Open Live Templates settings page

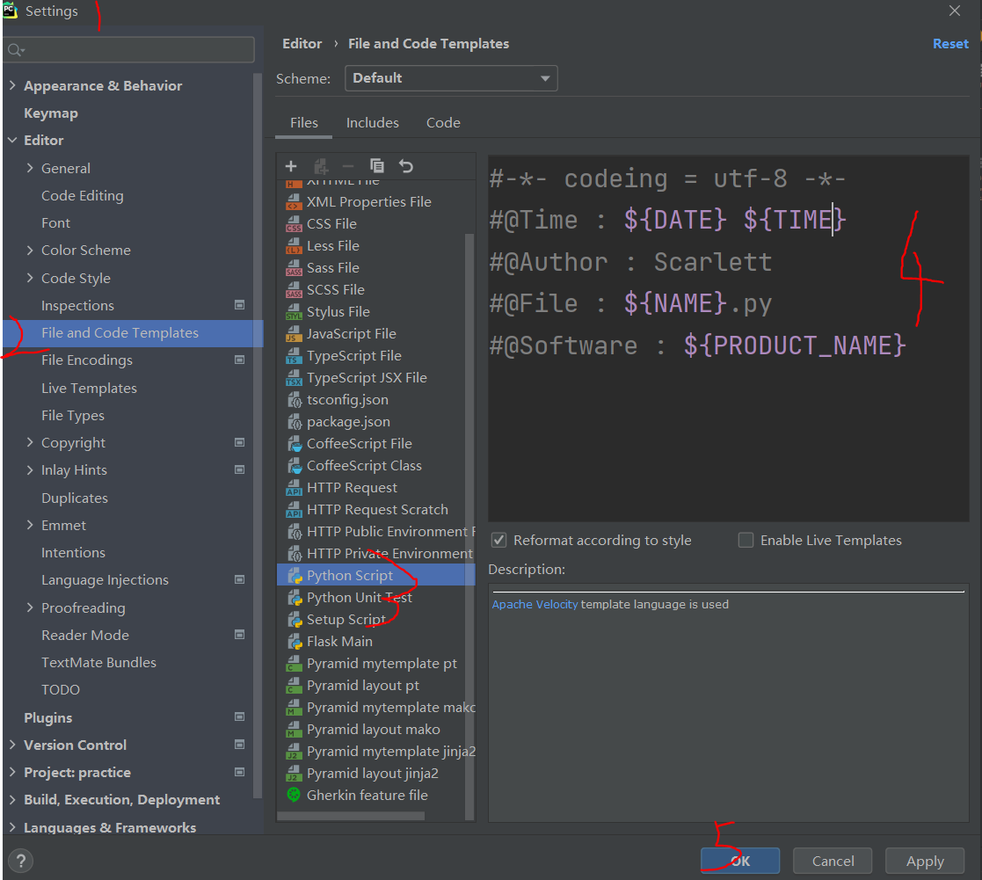89,388
